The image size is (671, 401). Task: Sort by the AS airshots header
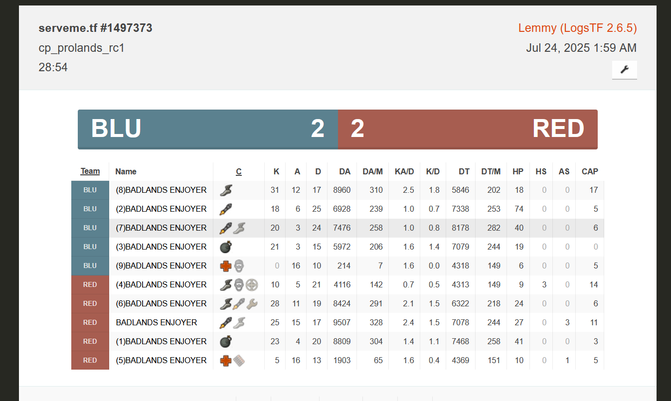click(x=564, y=171)
